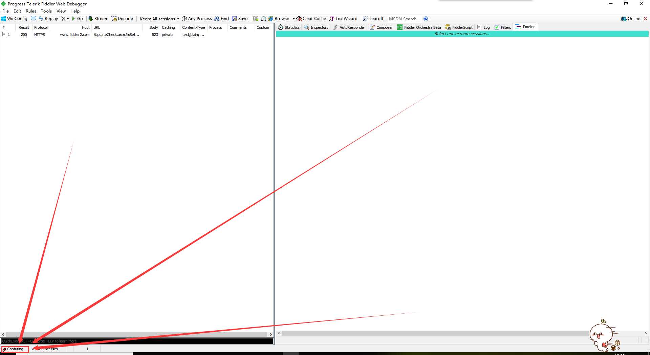Open Find sessions dialog
650x355 pixels.
[x=221, y=19]
